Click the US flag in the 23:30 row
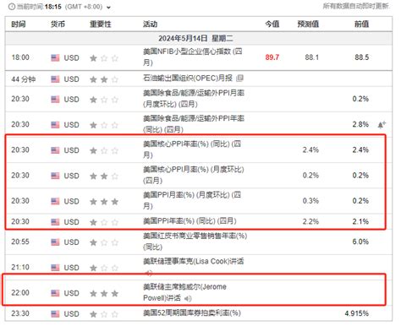401x326 pixels. tap(55, 314)
